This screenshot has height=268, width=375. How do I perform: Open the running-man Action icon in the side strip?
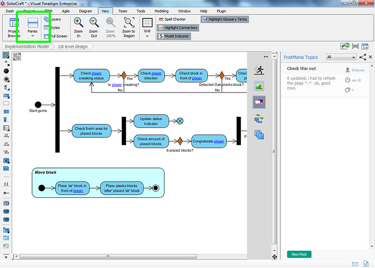tap(259, 70)
